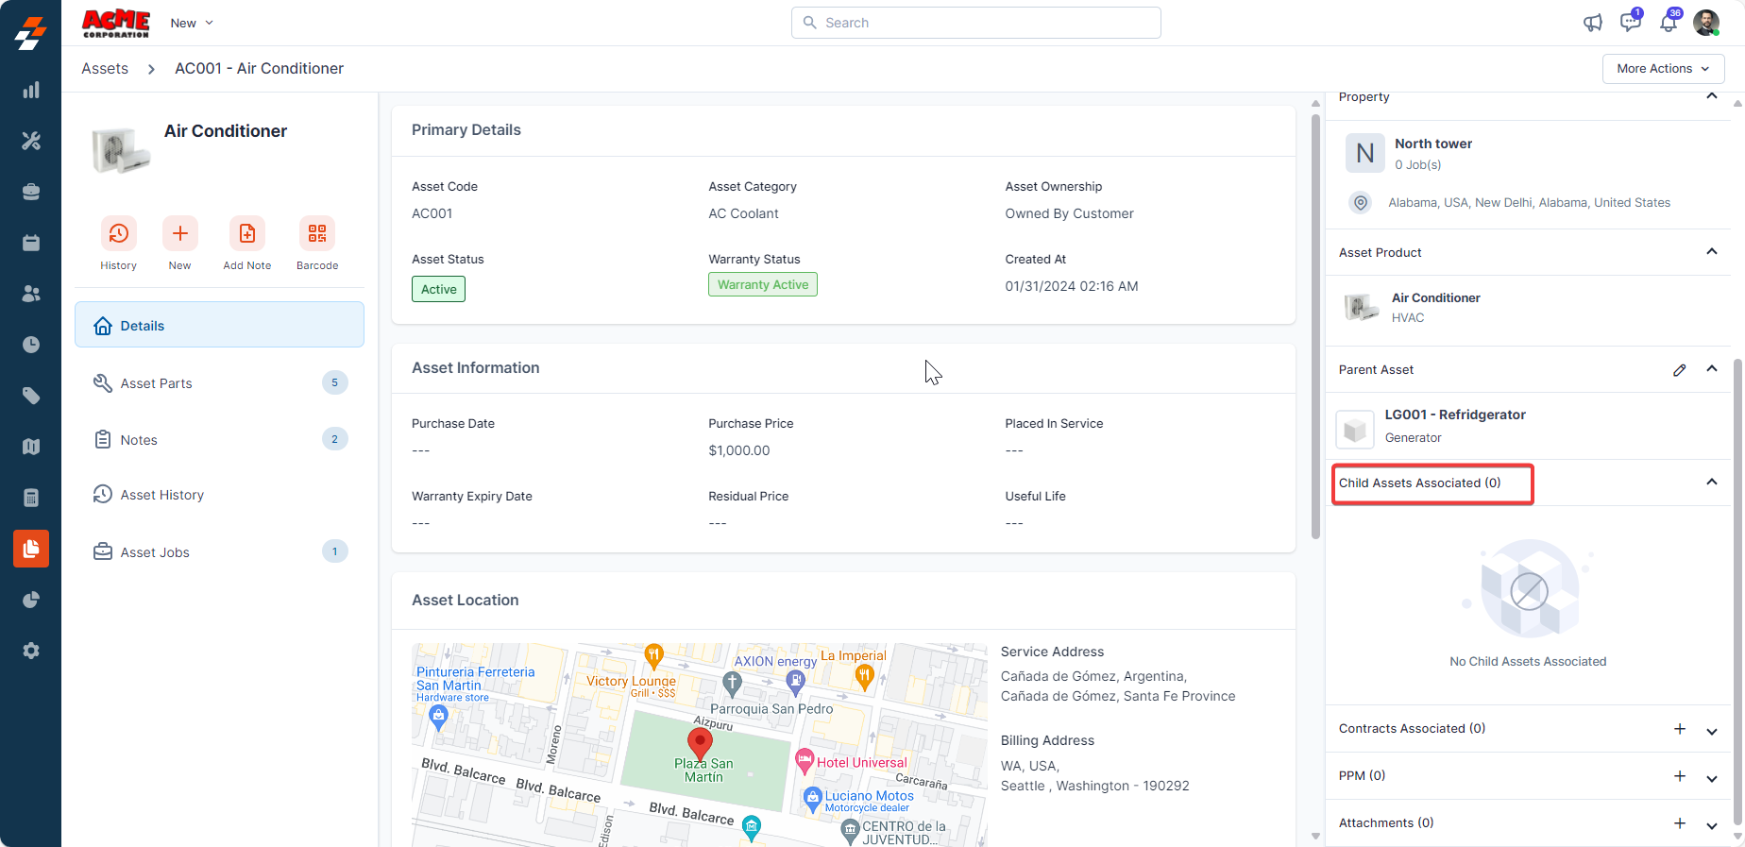Edit Parent Asset with the pencil icon

pyautogui.click(x=1679, y=370)
